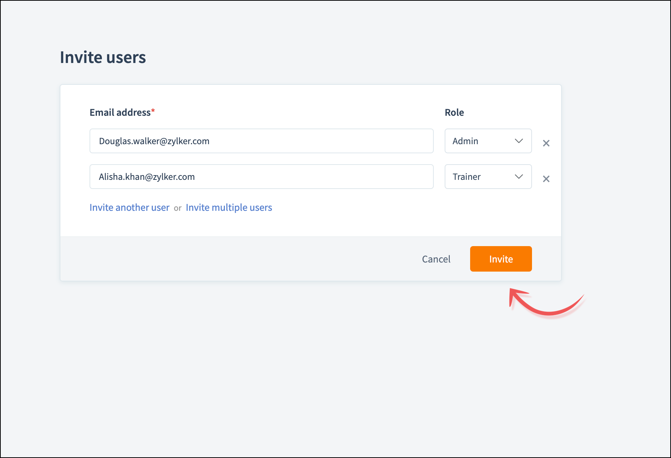Click the chevron arrow beside Admin
The height and width of the screenshot is (458, 671).
click(519, 141)
